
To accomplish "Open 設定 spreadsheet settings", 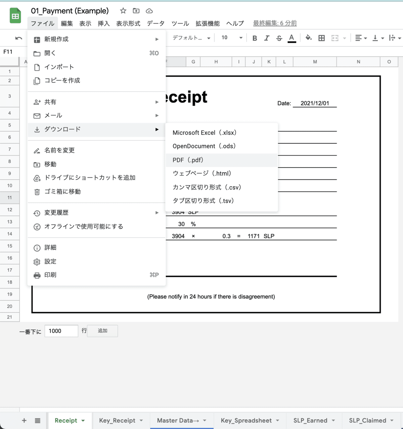I will pyautogui.click(x=97, y=261).
